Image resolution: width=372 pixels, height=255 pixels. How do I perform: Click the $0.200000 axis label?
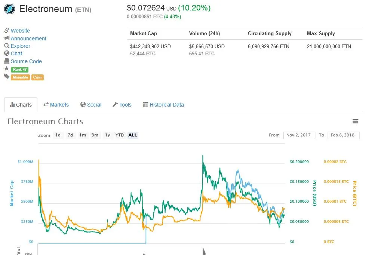299,162
